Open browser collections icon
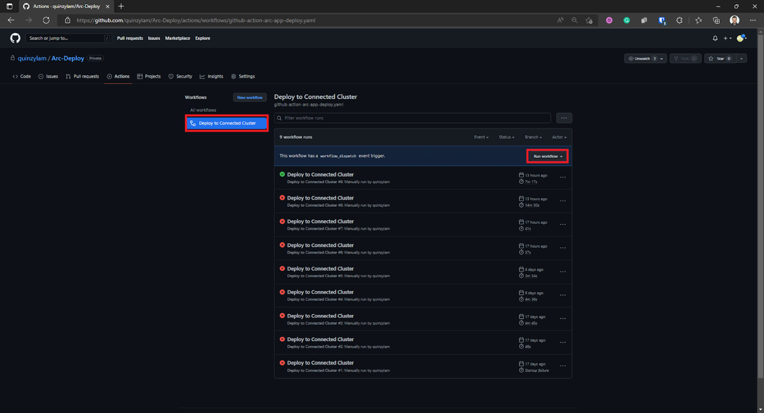 [x=716, y=20]
